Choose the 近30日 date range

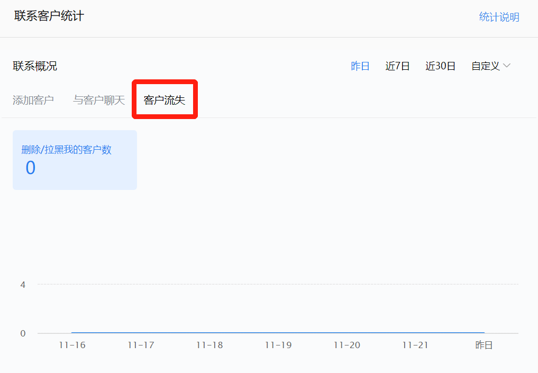click(x=440, y=66)
